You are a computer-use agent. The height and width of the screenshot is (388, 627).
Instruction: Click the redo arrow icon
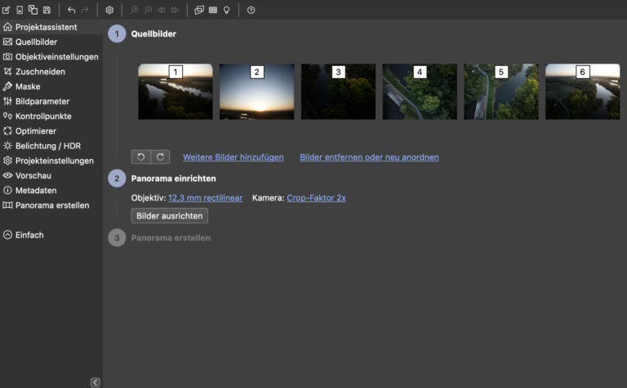[x=85, y=10]
